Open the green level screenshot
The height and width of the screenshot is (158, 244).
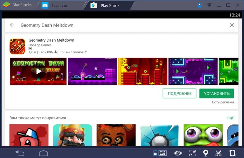pos(228,72)
